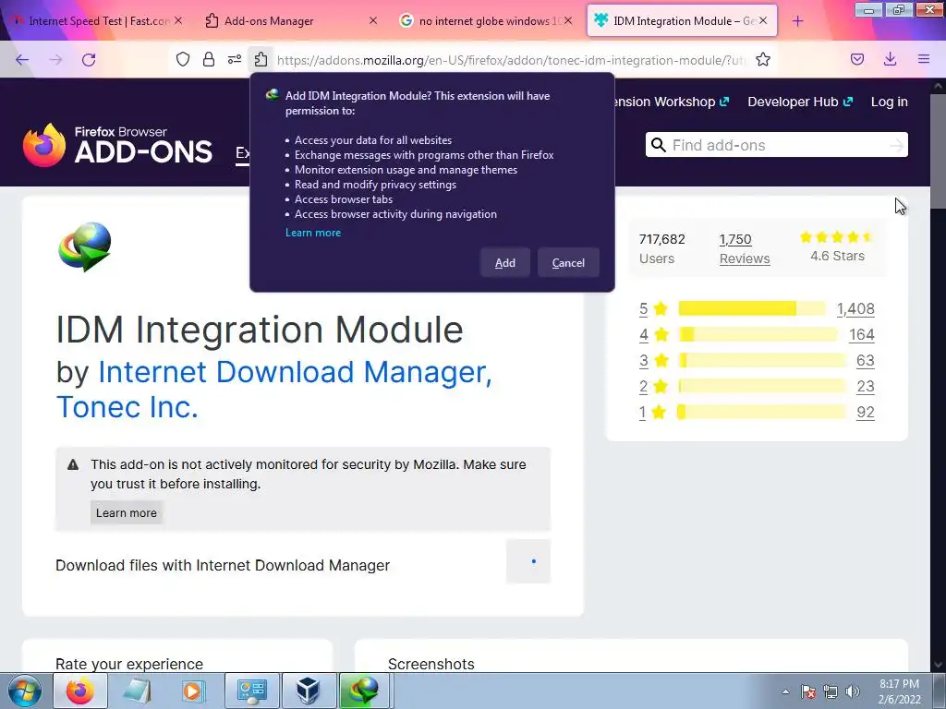
Task: Open the taskbar clock showing 8:17 PM
Action: click(x=899, y=691)
